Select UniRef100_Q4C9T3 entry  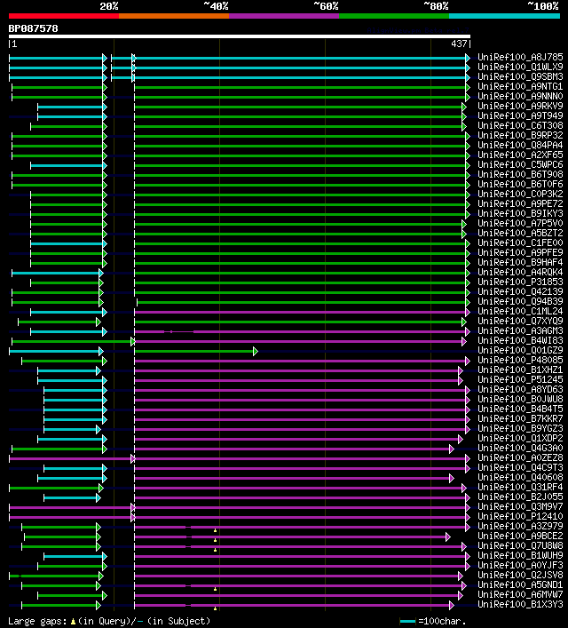point(520,467)
